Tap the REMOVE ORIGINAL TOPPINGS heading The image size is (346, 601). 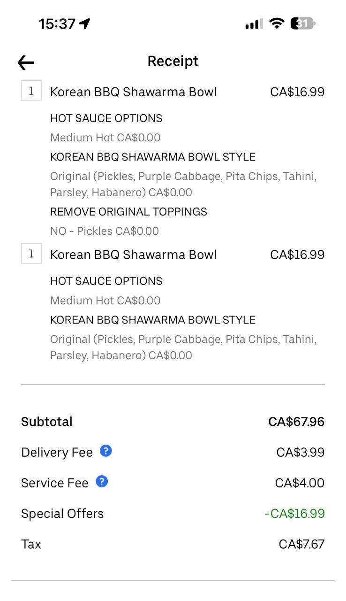click(x=128, y=212)
